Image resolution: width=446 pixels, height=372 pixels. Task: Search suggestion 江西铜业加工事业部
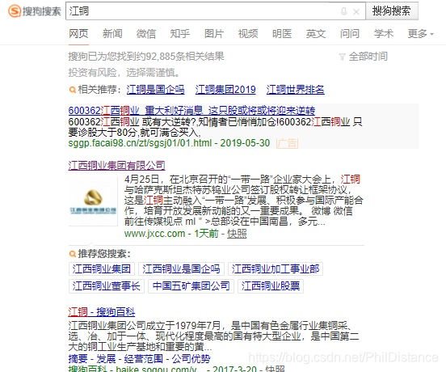(276, 269)
